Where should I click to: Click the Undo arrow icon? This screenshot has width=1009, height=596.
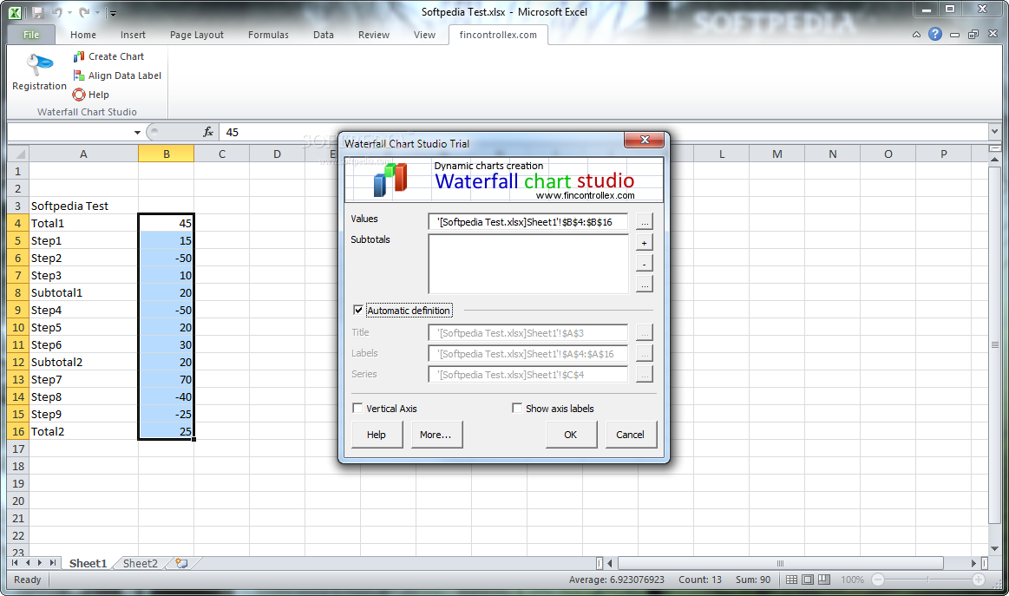(56, 12)
